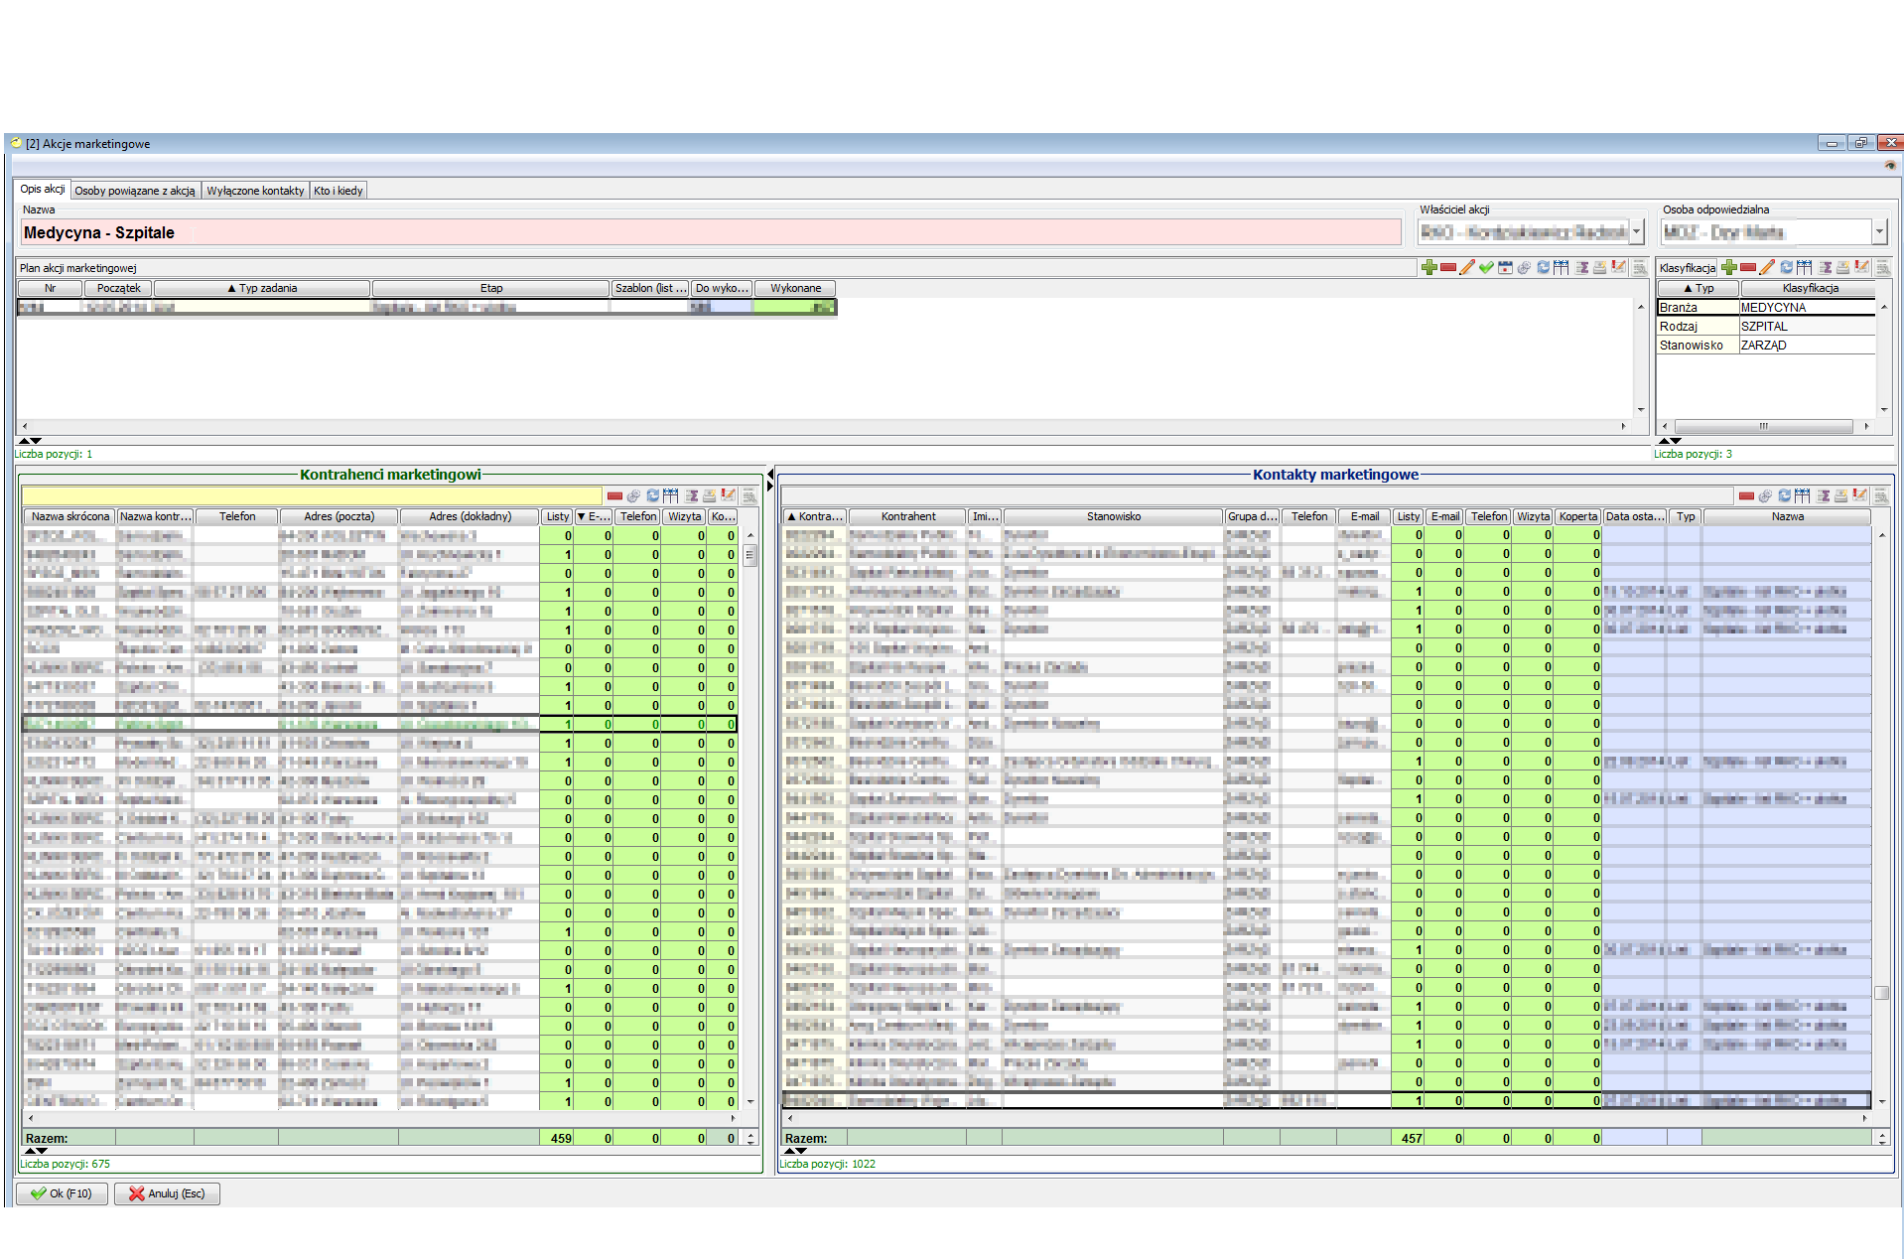1904x1259 pixels.
Task: Sort plan by Typ zadania column
Action: pos(262,288)
